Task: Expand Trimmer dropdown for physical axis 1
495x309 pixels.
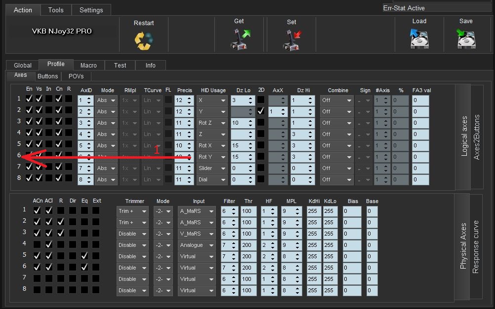Action: 132,211
